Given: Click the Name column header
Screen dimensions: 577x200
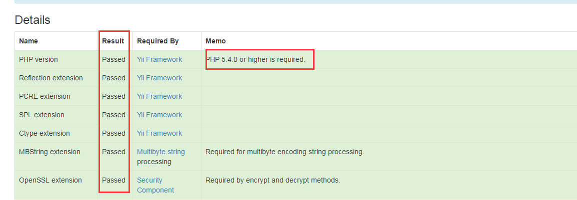Looking at the screenshot, I should [28, 41].
